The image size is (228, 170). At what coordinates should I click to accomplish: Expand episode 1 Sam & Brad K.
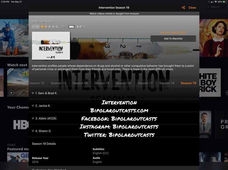coord(46,93)
